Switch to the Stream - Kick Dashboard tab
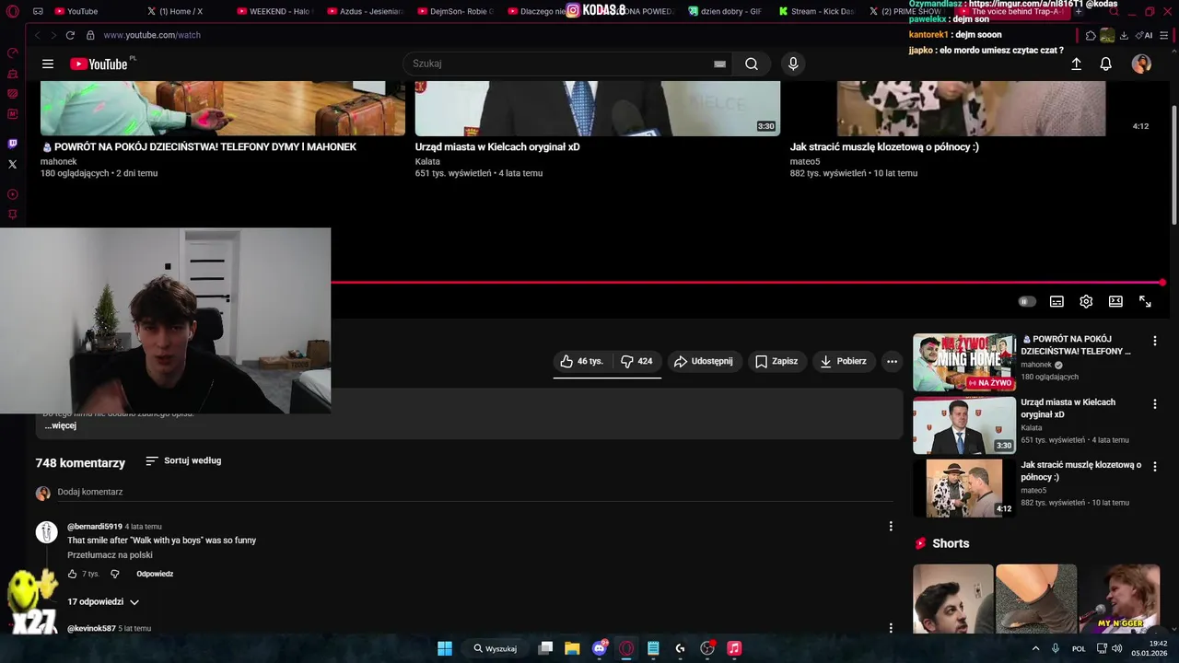The width and height of the screenshot is (1179, 663). 816,11
